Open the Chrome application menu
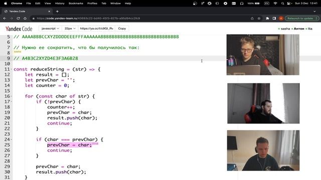Image resolution: width=321 pixels, height=180 pixels. tap(17, 3)
